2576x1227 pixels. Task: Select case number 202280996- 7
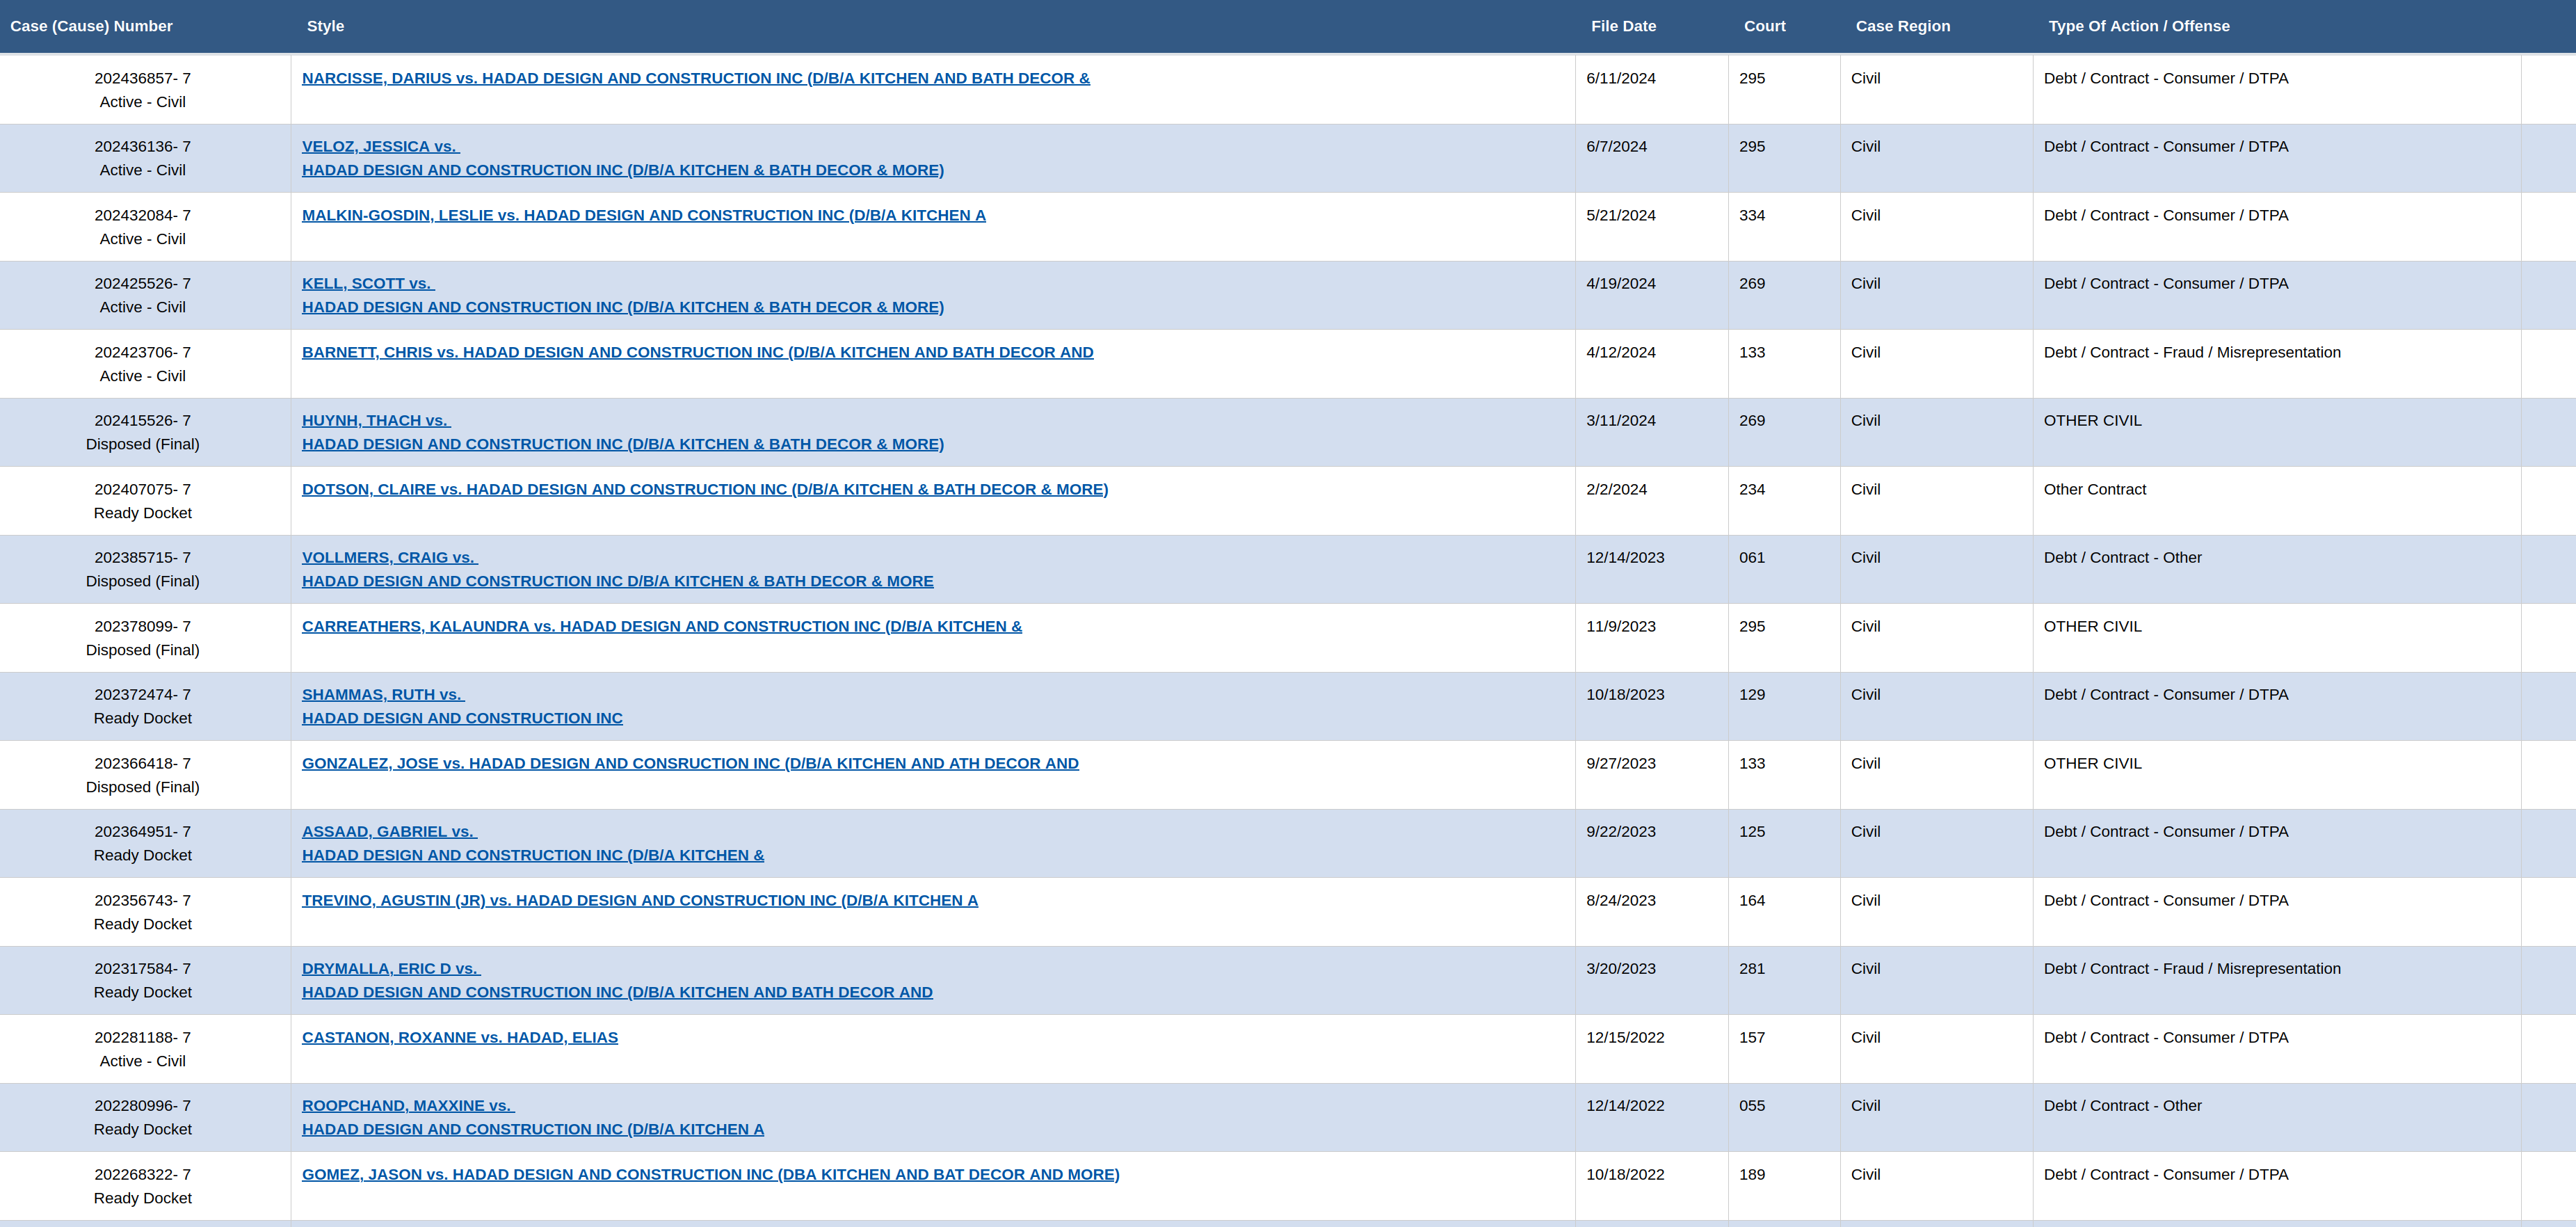coord(142,1105)
